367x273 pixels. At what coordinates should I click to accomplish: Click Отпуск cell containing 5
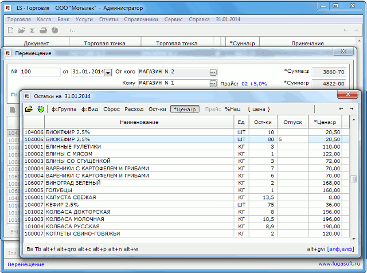tap(292, 139)
